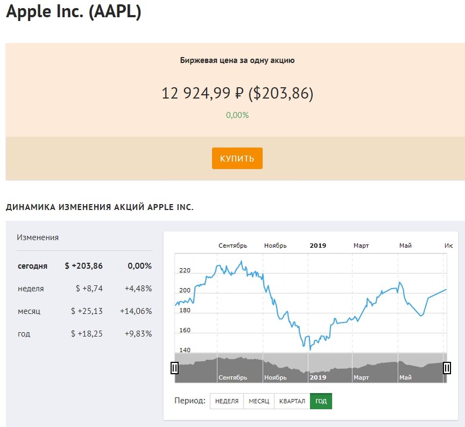This screenshot has height=427, width=465.
Task: Click Сентябрь label in the gray navigator strip
Action: tap(233, 377)
